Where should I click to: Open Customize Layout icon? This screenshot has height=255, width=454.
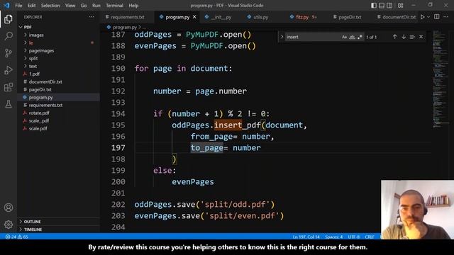click(x=400, y=6)
